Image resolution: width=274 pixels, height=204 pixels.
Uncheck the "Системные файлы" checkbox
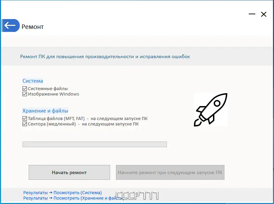click(x=25, y=88)
